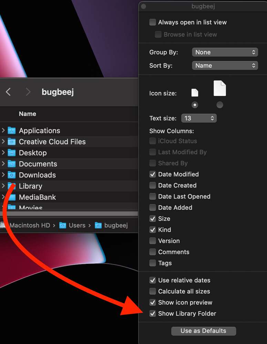
Task: Expand the Documents folder row
Action: point(3,164)
